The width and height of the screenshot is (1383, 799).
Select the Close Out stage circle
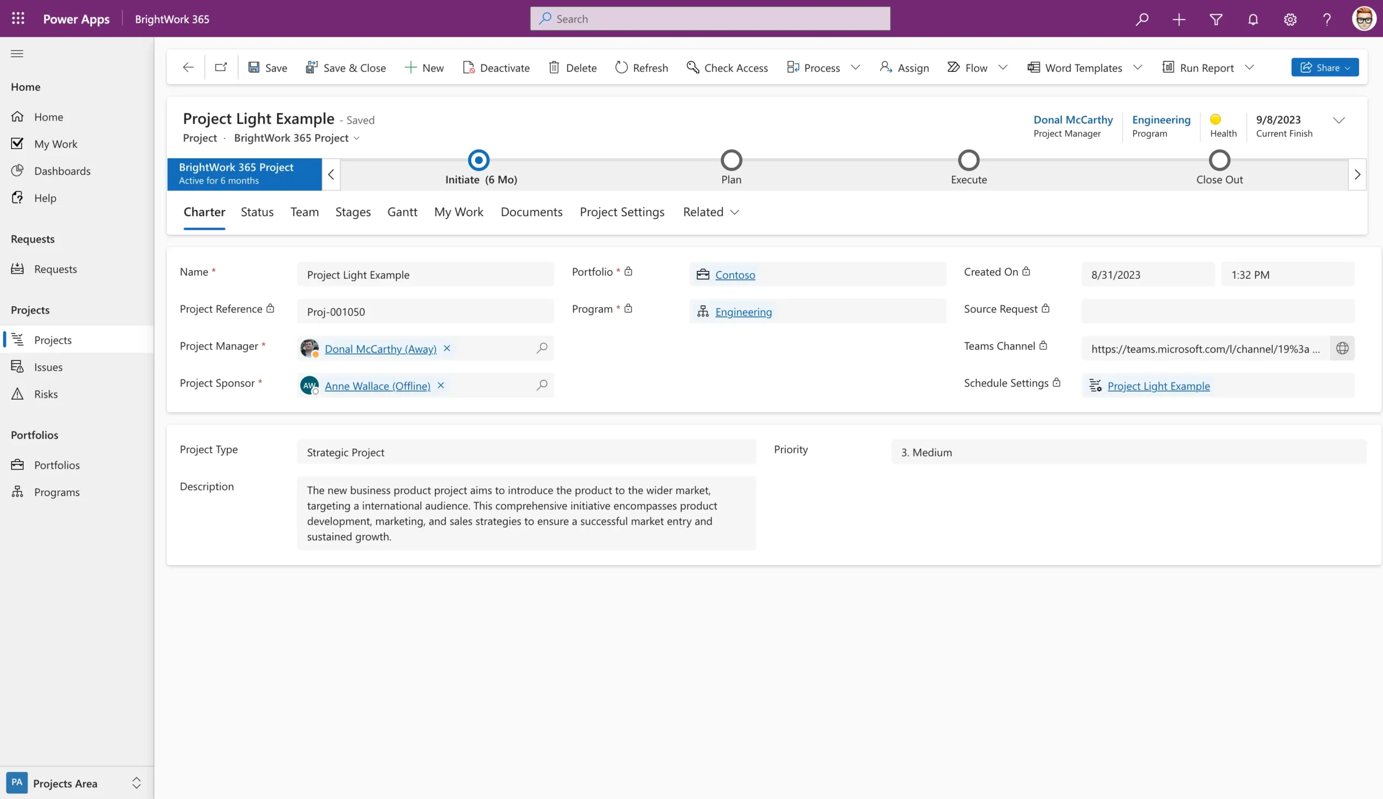[1219, 160]
